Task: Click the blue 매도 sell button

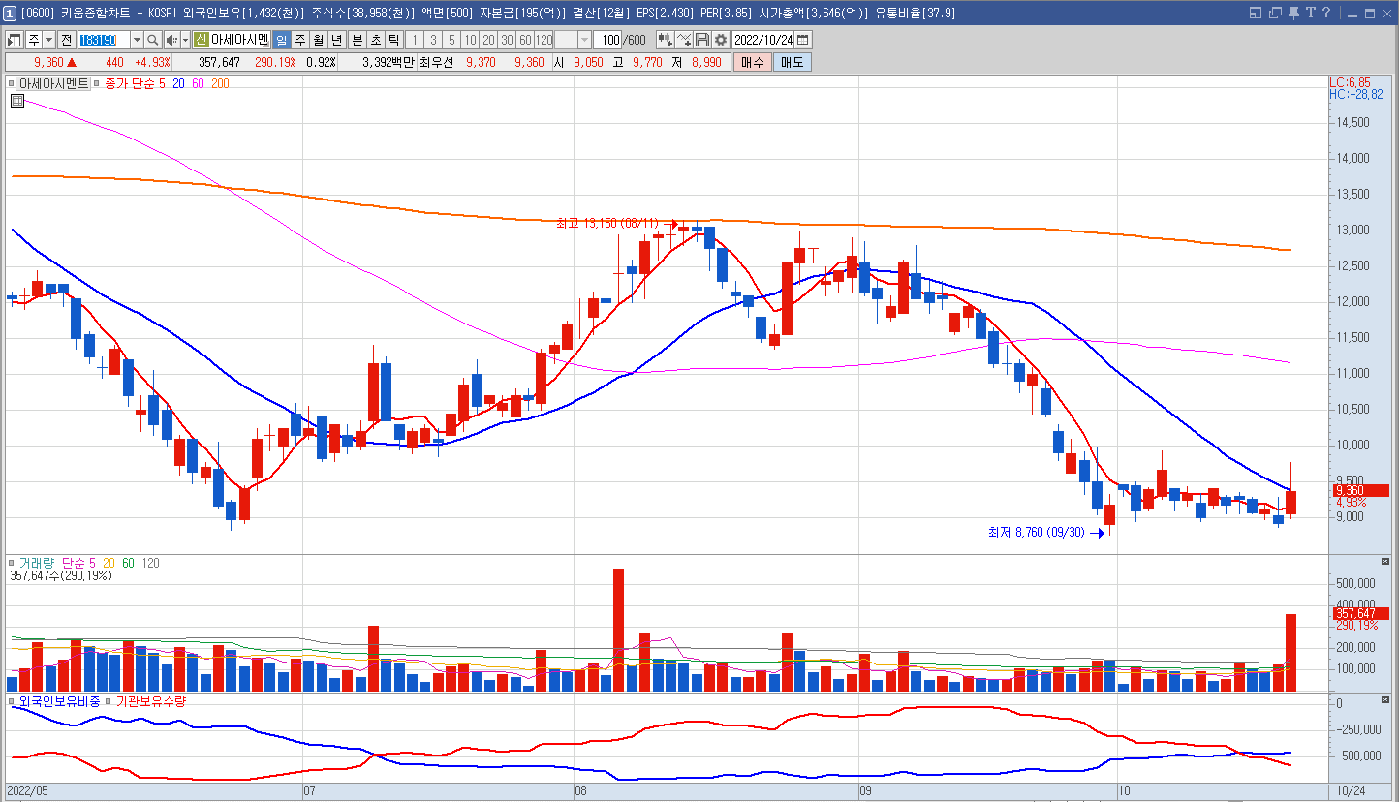Action: point(792,62)
